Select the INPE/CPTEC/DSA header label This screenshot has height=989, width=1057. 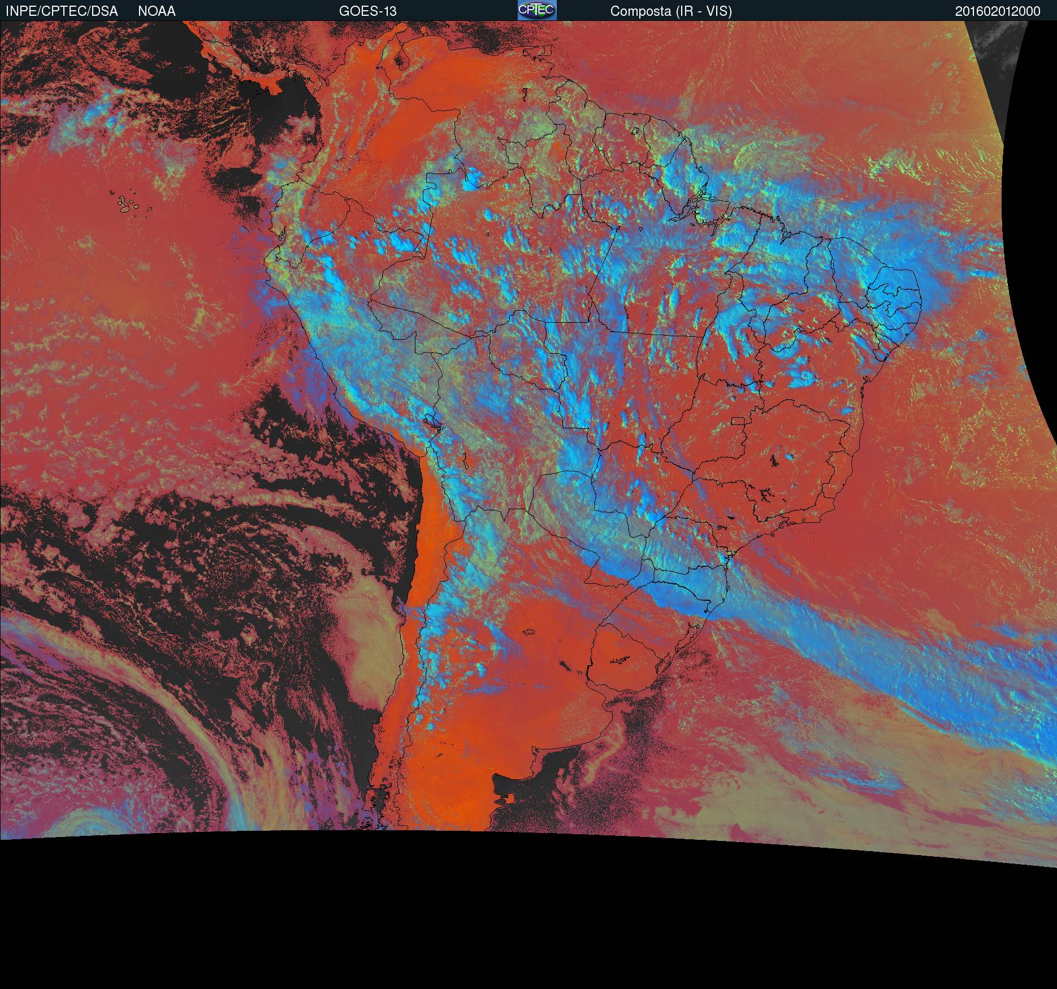click(x=62, y=11)
